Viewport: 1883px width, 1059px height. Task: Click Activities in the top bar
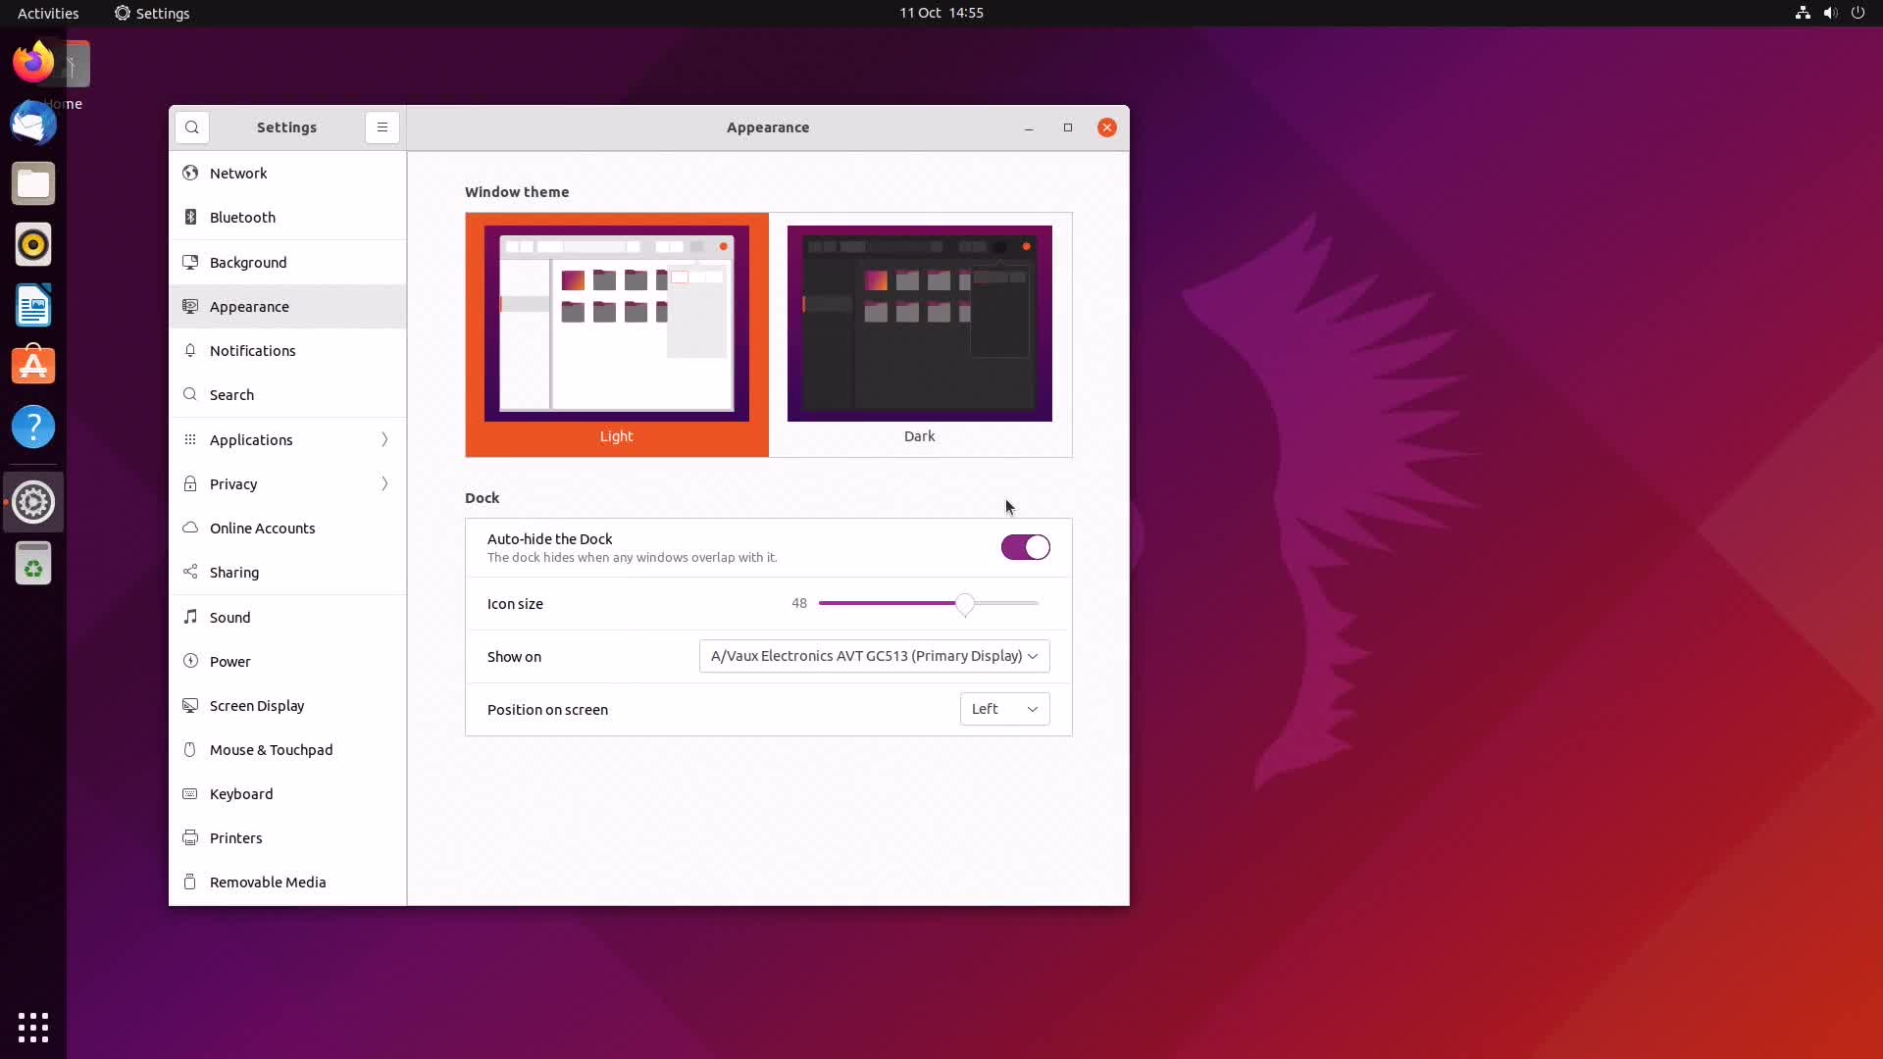[48, 13]
